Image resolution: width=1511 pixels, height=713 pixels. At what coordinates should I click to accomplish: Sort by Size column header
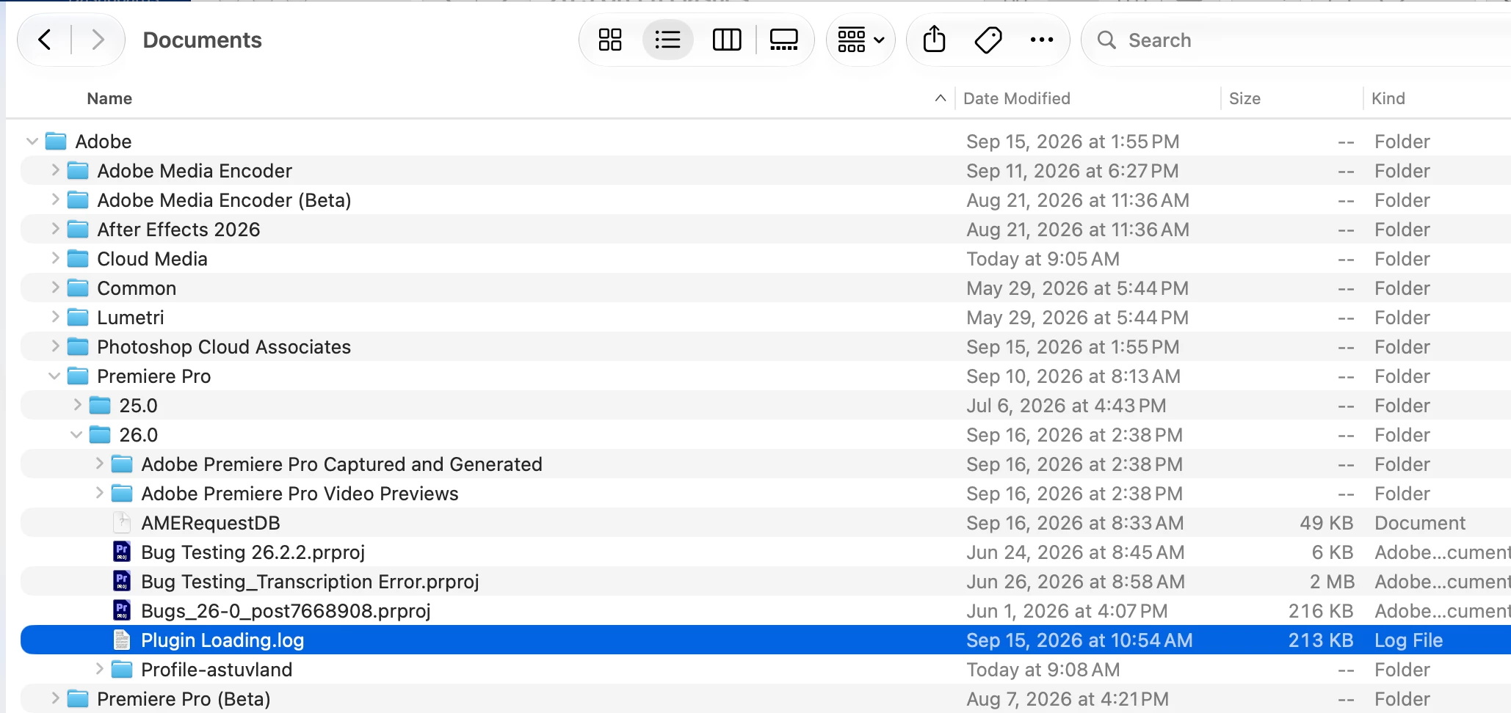pos(1244,98)
